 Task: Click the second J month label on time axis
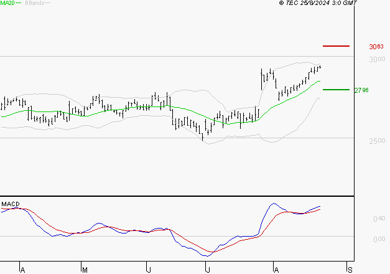tap(208, 270)
